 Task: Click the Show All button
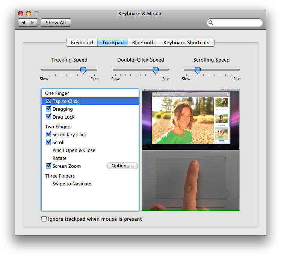(56, 23)
